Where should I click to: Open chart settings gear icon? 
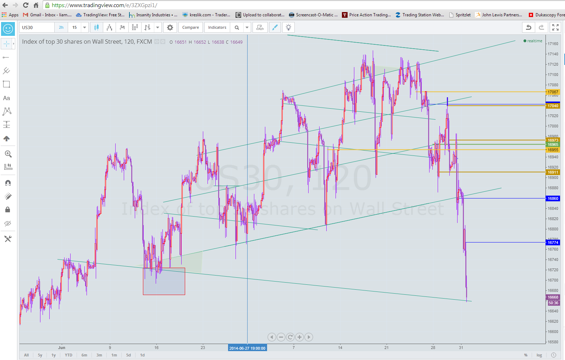170,27
